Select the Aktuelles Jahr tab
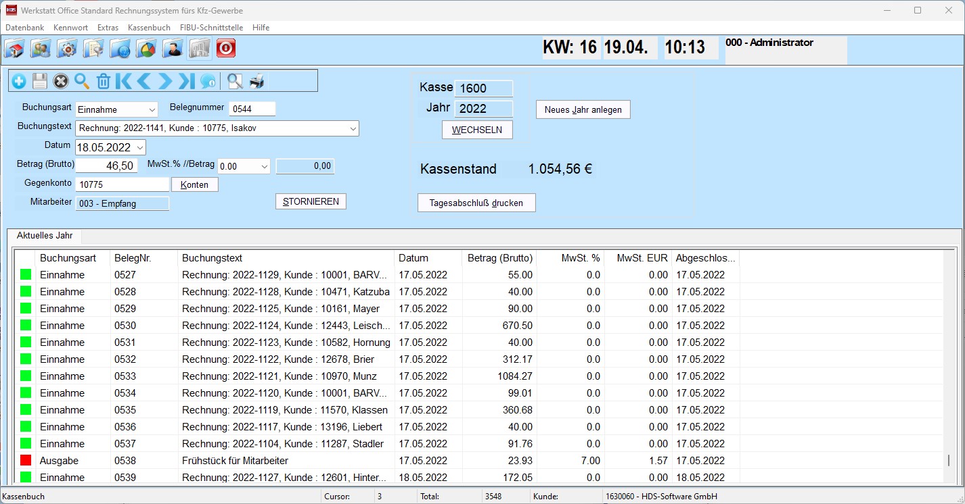This screenshot has width=965, height=504. click(x=45, y=236)
